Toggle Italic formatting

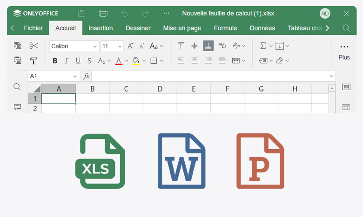(67, 61)
